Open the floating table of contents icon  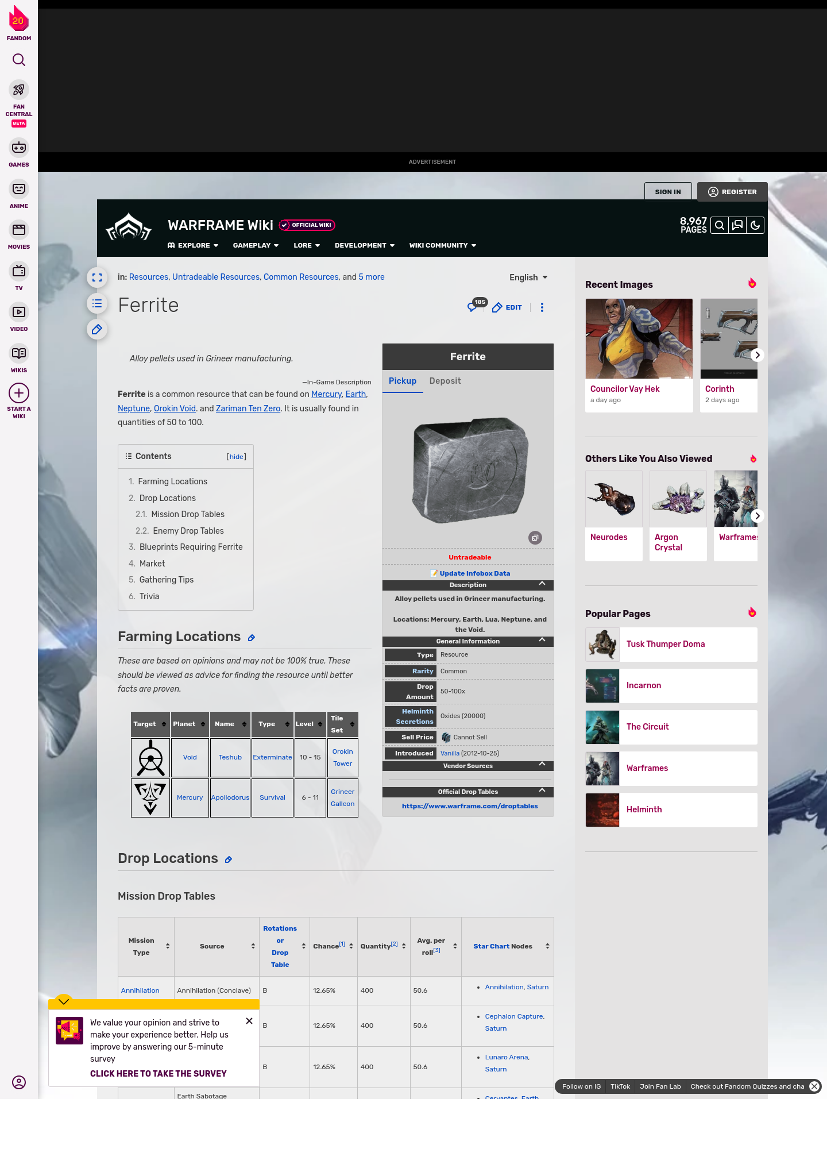(97, 303)
